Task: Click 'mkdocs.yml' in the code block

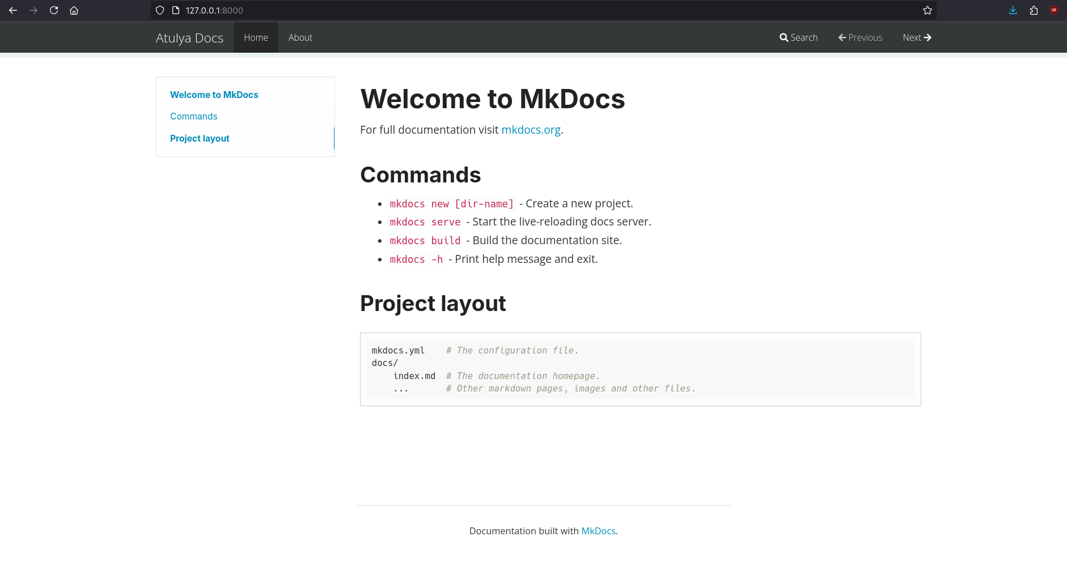Action: [x=398, y=351]
